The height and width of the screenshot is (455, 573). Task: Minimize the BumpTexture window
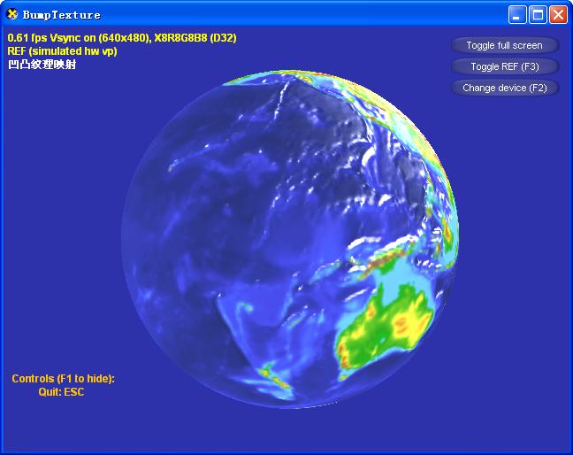pyautogui.click(x=517, y=15)
